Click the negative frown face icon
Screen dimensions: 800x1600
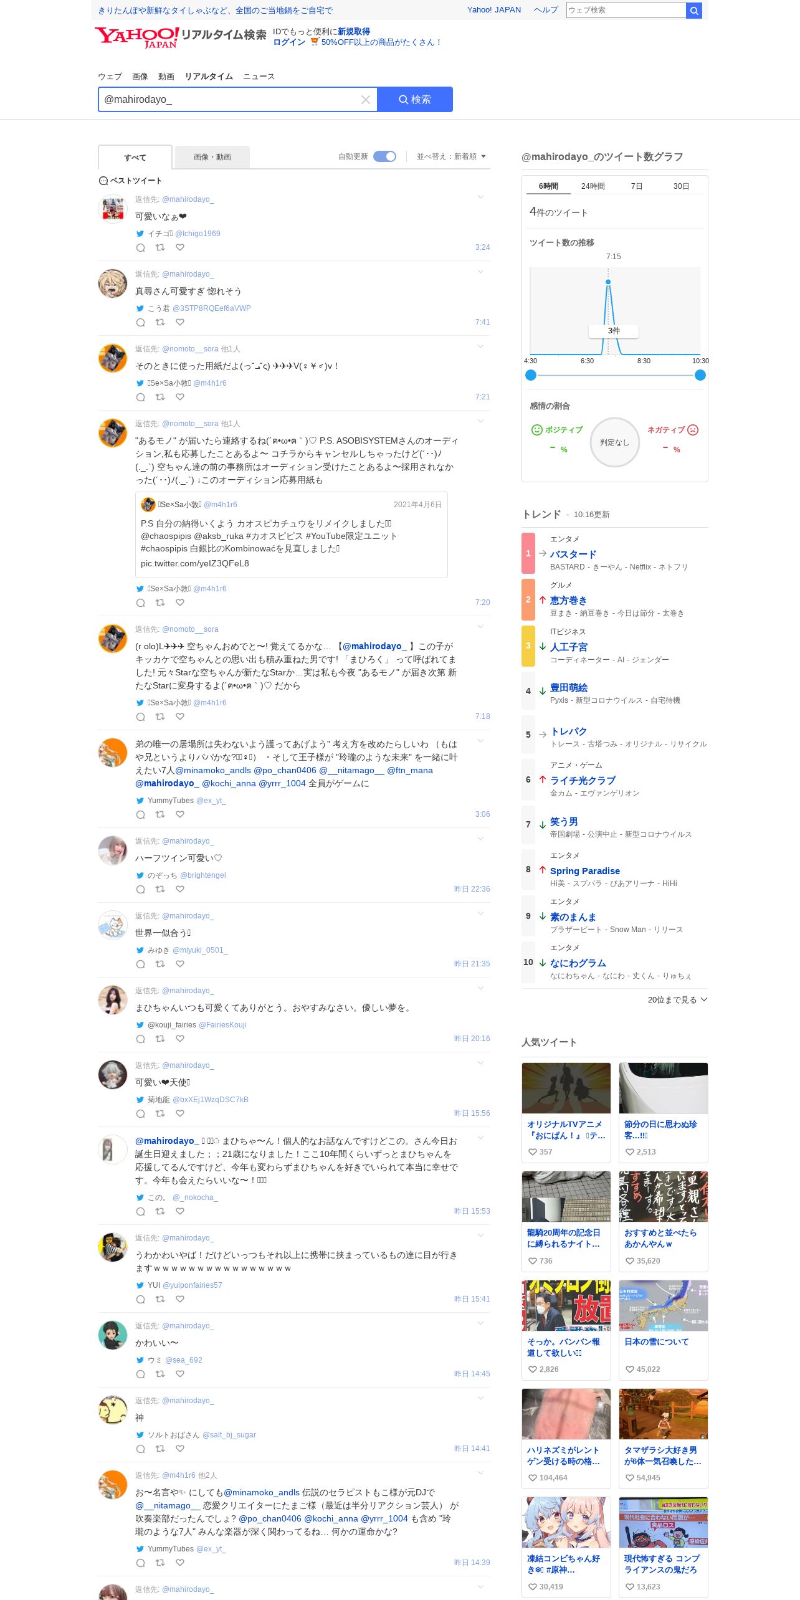[693, 430]
